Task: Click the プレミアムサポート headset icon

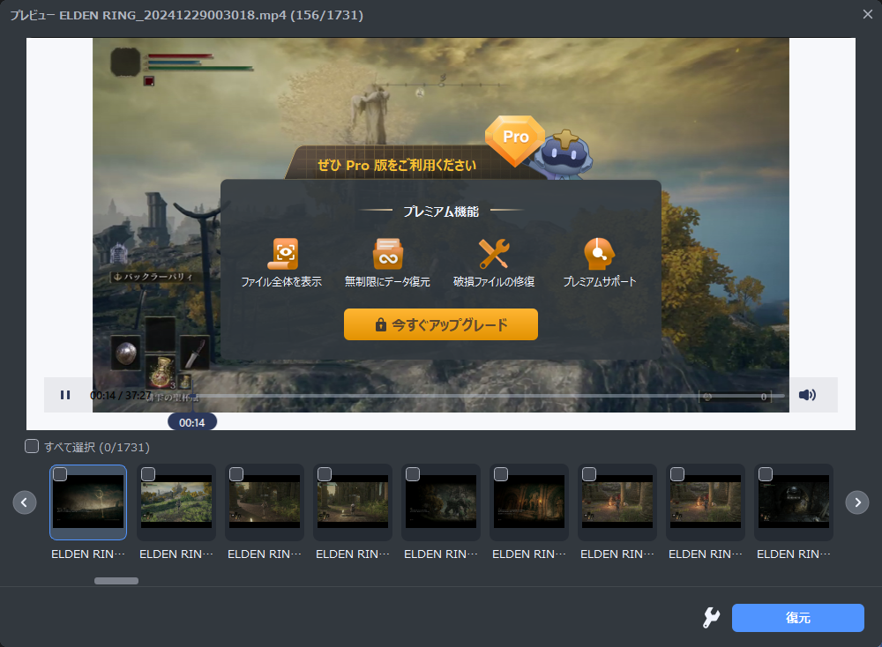Action: pyautogui.click(x=600, y=254)
